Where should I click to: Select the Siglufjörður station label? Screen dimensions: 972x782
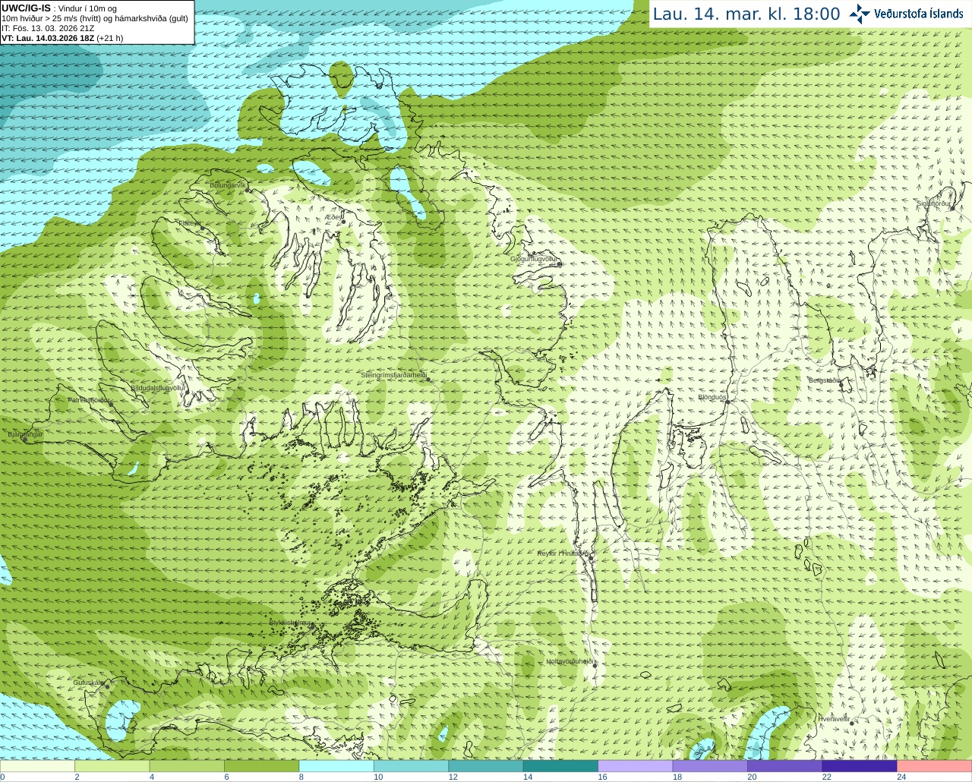933,203
